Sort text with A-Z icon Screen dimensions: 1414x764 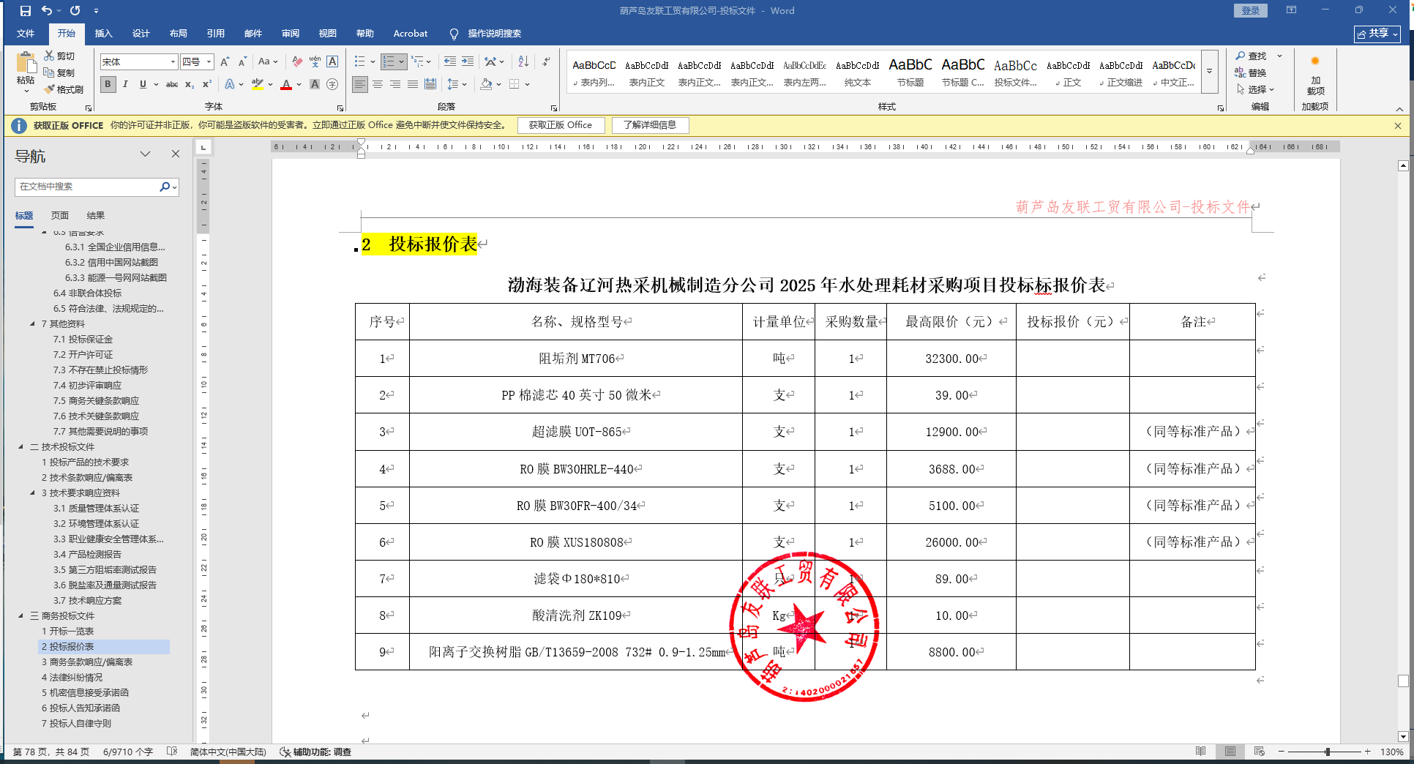click(523, 61)
